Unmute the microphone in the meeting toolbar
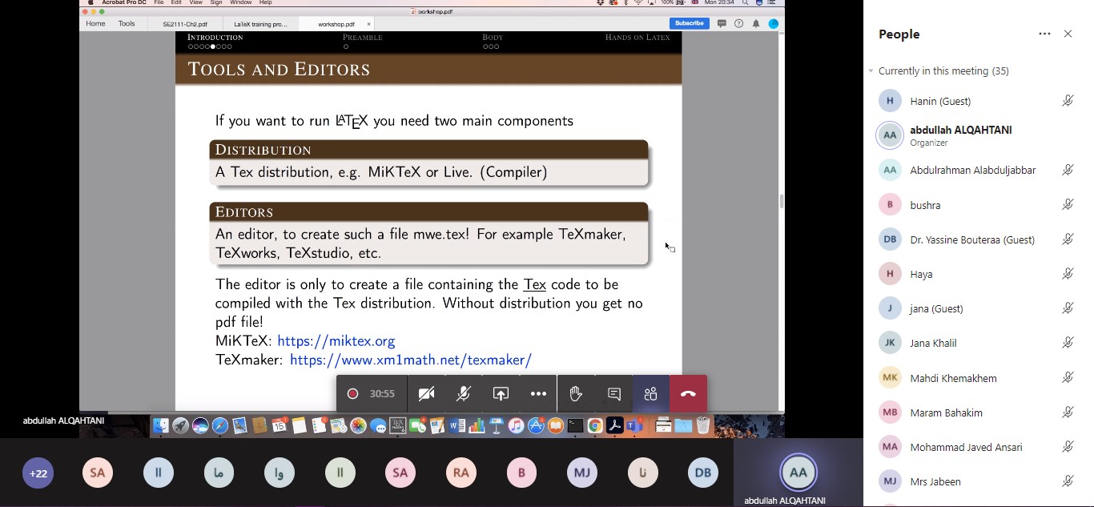The image size is (1094, 507). click(463, 394)
